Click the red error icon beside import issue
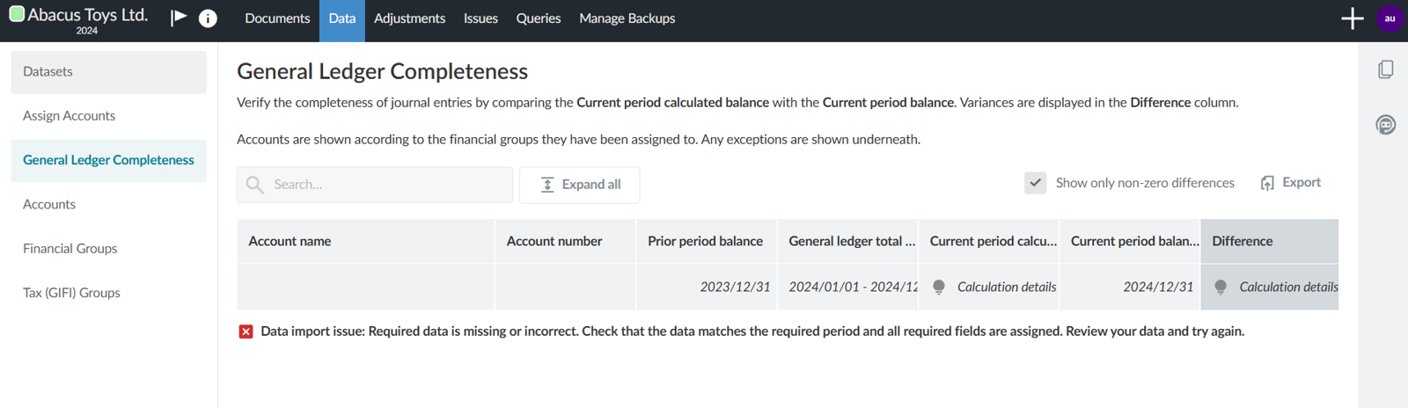Viewport: 1408px width, 408px height. coord(246,331)
